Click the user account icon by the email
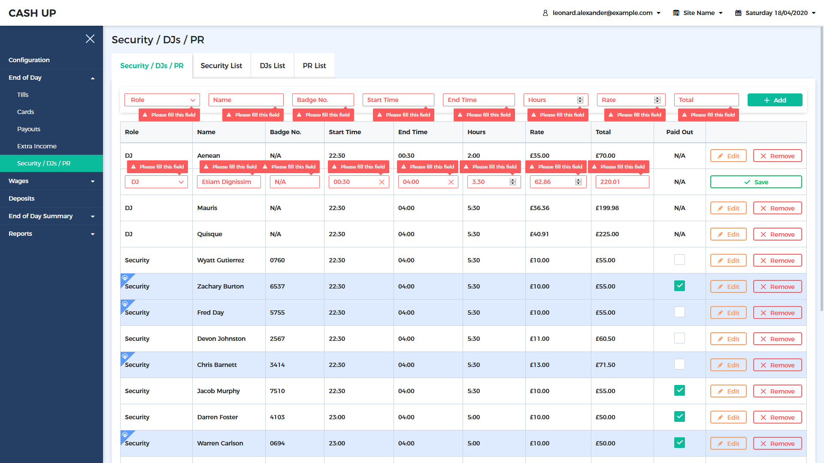This screenshot has width=824, height=463. [545, 13]
